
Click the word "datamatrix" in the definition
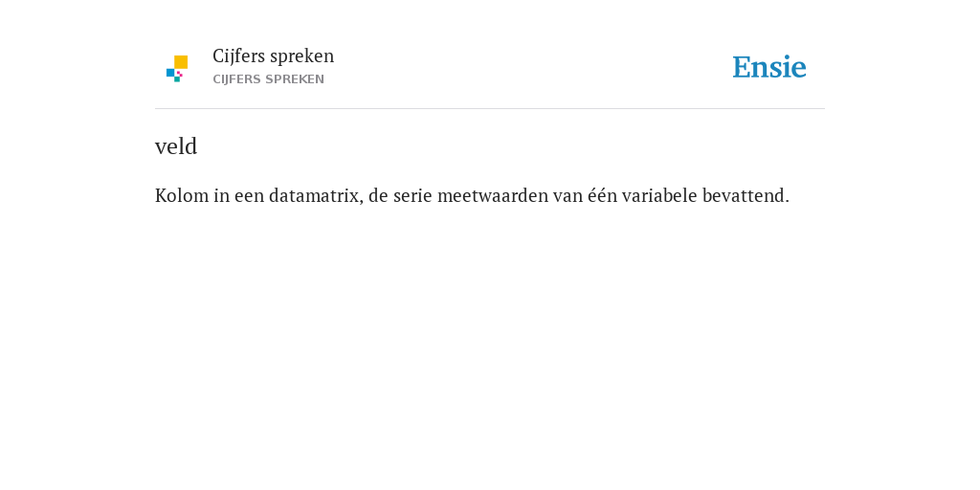(x=316, y=195)
